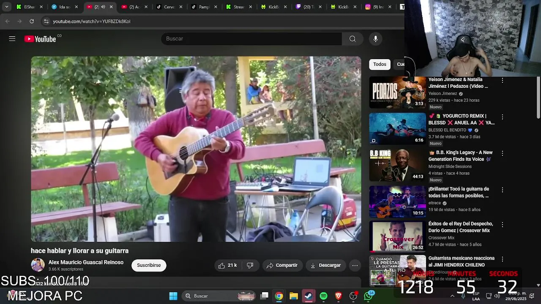Open Task View on the taskbar
The image size is (541, 304).
click(264, 296)
